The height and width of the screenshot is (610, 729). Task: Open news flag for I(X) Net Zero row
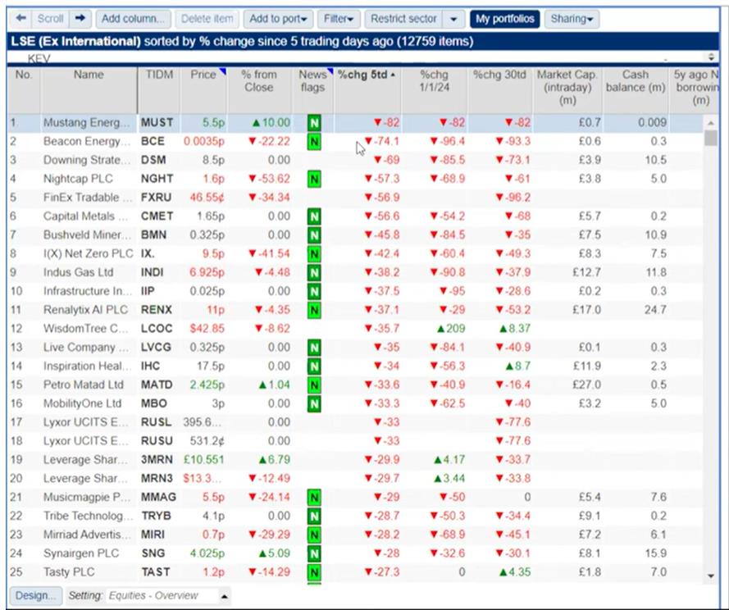tap(314, 254)
